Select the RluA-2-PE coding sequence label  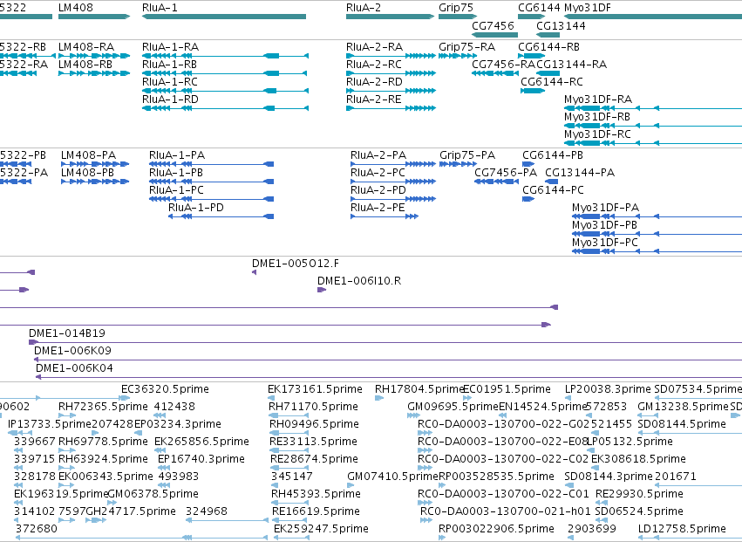click(378, 208)
